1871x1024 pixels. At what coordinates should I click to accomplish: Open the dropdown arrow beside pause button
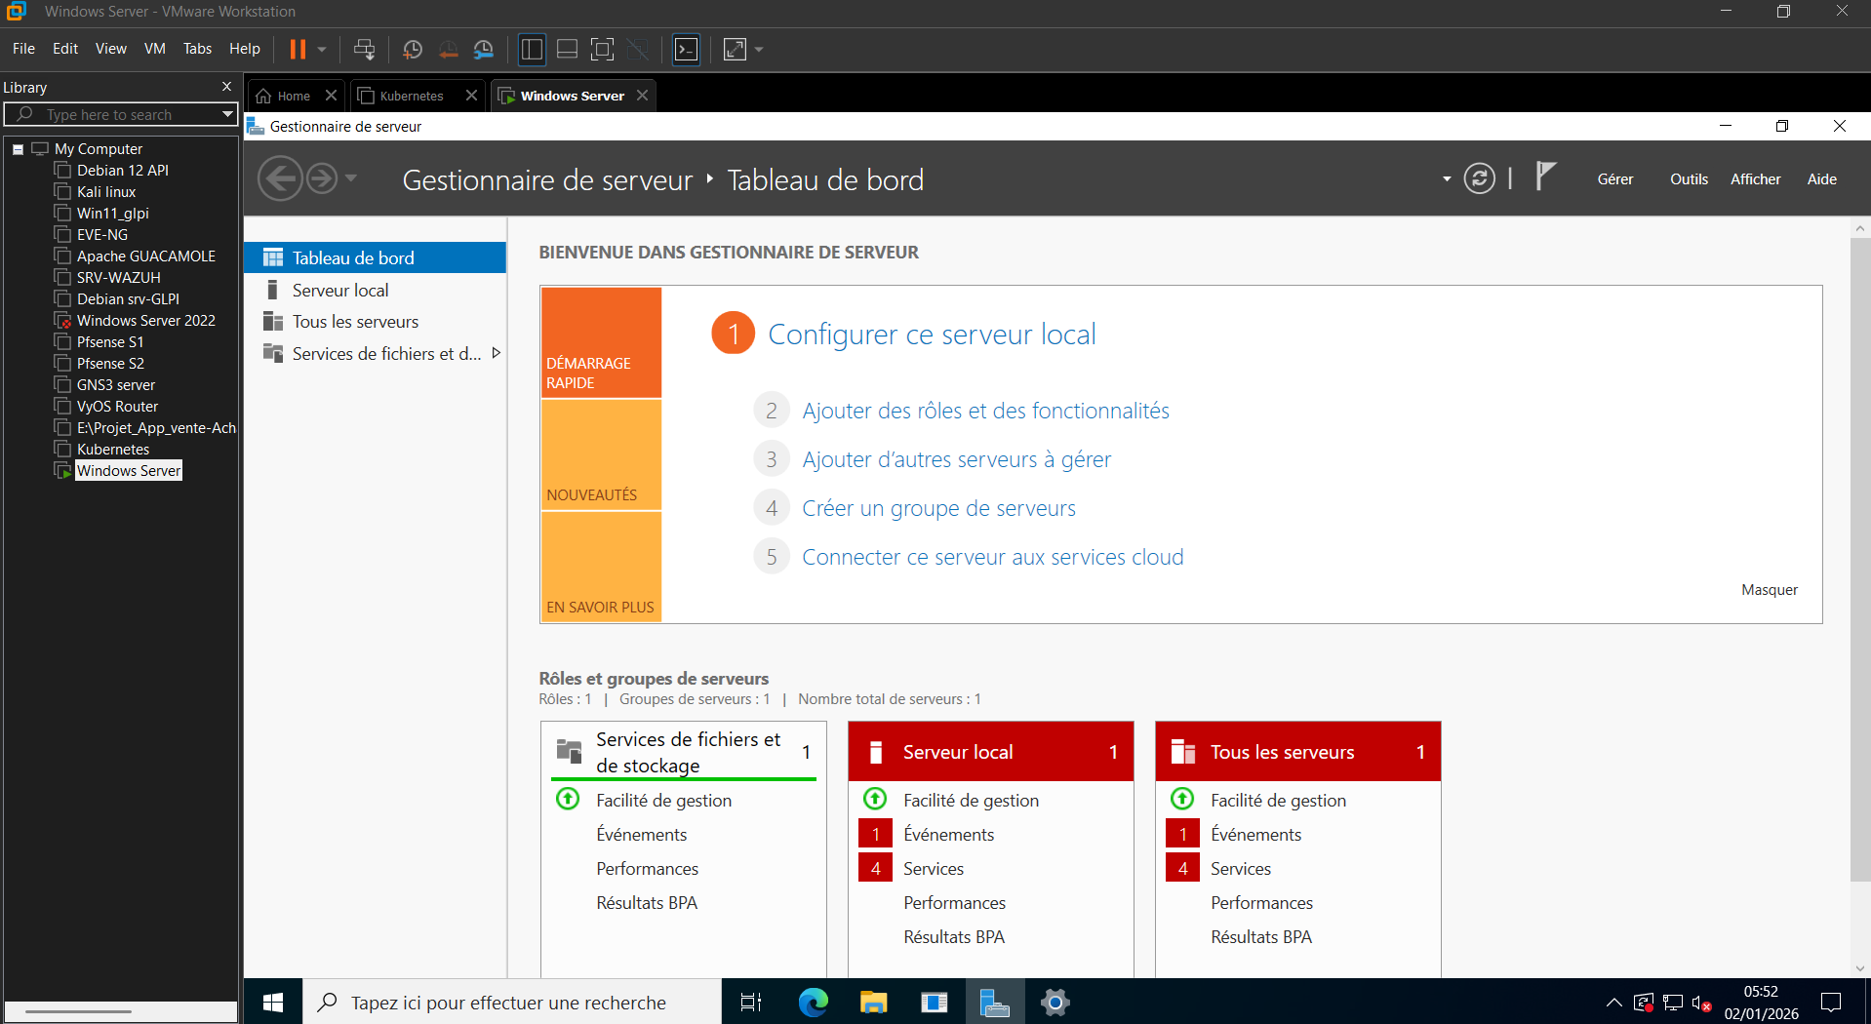(x=322, y=49)
